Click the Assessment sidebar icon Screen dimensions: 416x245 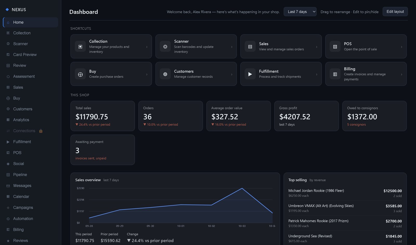coord(8,77)
